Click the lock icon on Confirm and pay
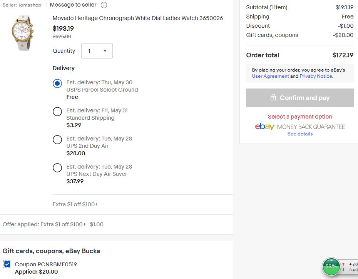Image resolution: width=358 pixels, height=279 pixels. [x=273, y=97]
